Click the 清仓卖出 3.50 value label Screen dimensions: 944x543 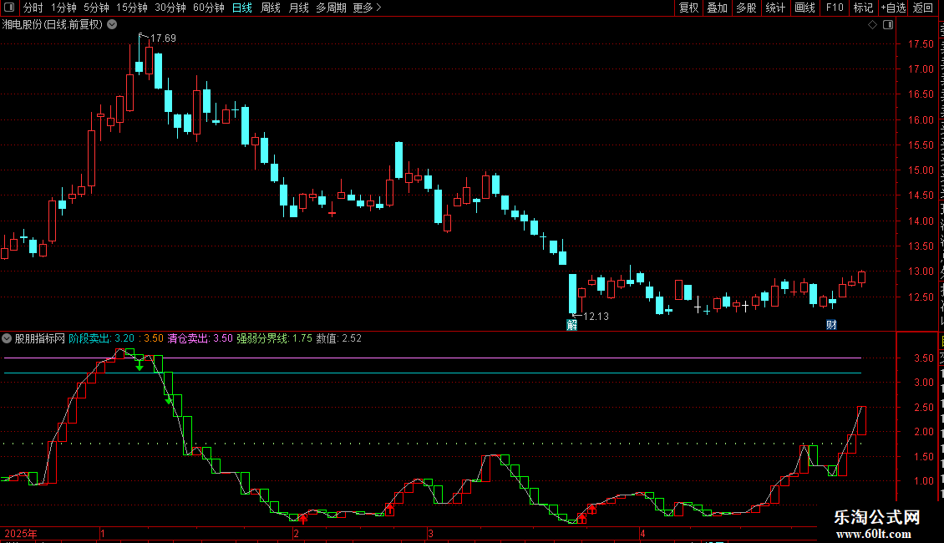200,338
